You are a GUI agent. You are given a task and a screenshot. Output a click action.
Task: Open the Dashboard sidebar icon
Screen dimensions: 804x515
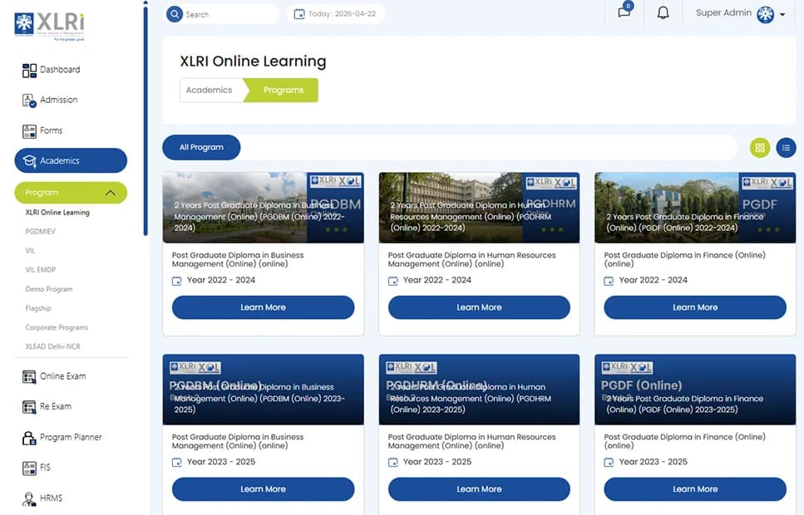tap(29, 71)
